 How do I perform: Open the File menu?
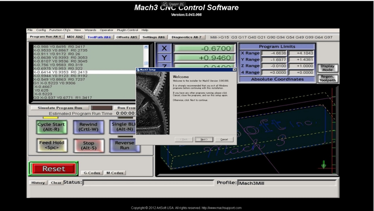30,30
